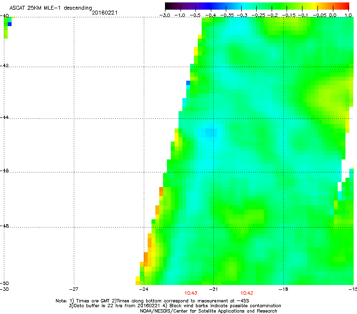Click the note line '3)Data buffer is 22 hrs'
357x314 pixels.
[x=175, y=306]
